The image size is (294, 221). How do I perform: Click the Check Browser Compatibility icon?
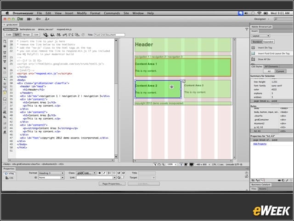[71, 35]
